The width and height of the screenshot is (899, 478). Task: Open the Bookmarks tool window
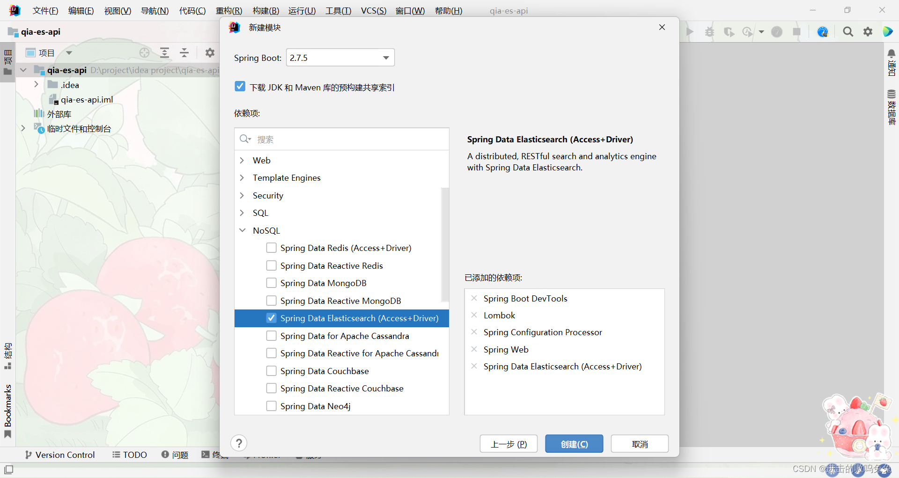point(8,412)
